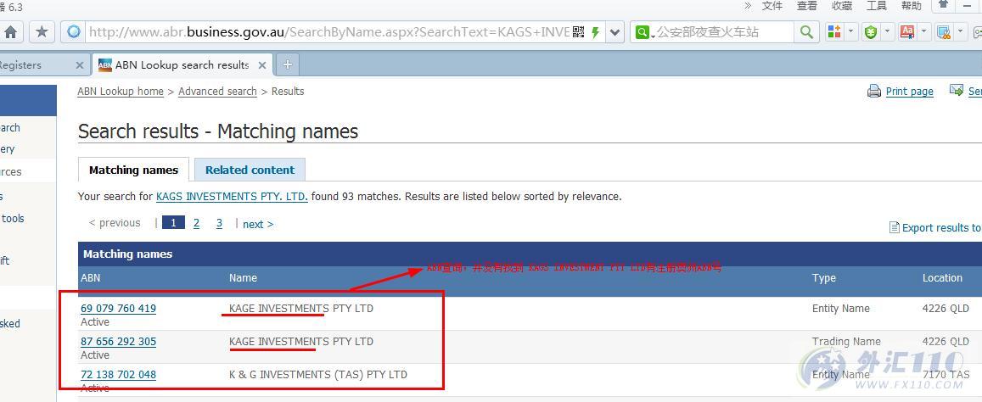Viewport: 982px width, 402px height.
Task: Expand translation icon dropdown arrow
Action: tap(923, 31)
